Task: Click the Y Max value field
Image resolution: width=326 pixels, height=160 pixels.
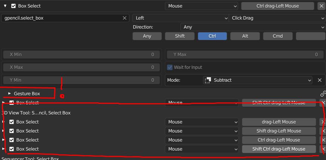Action: click(x=245, y=55)
